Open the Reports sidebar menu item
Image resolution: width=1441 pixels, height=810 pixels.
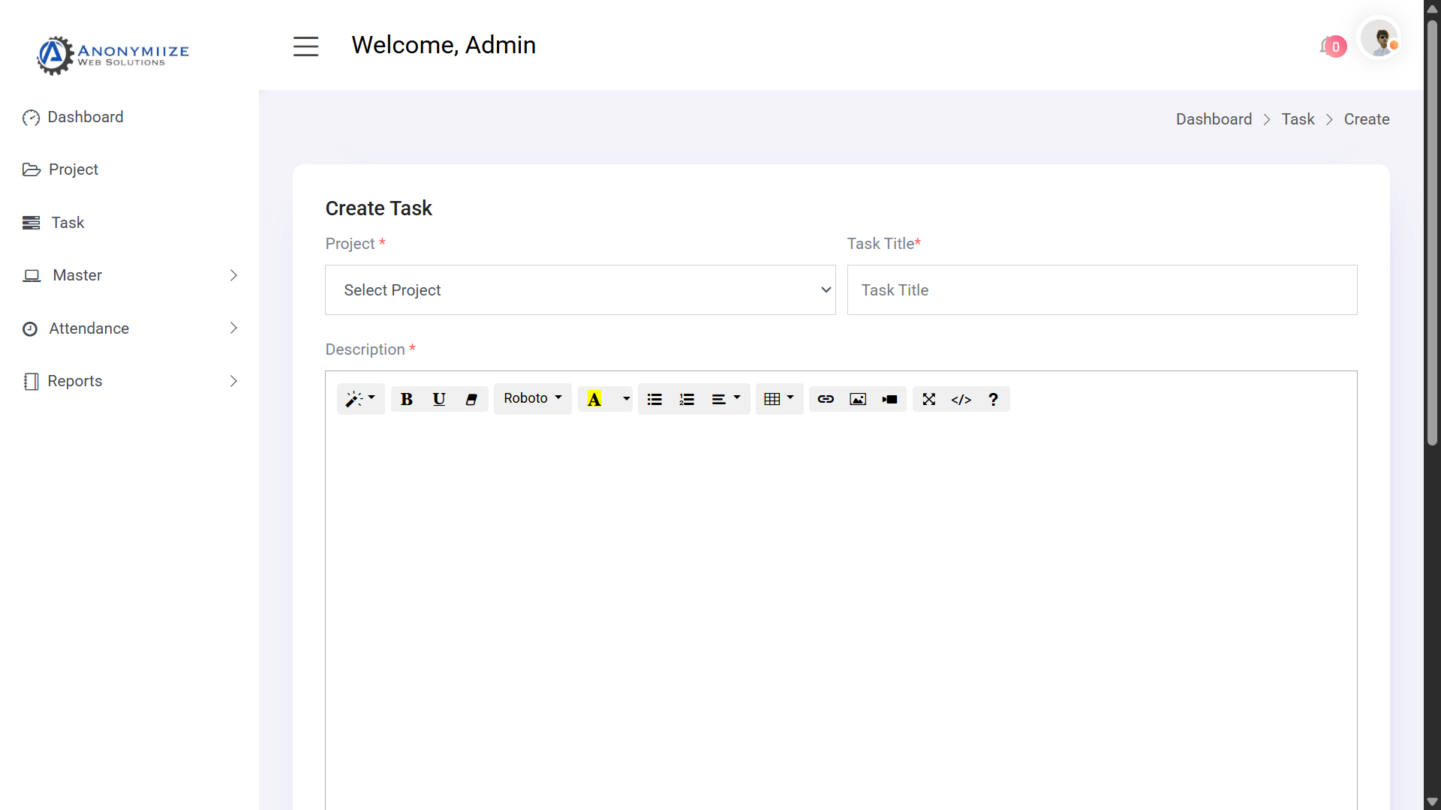click(x=74, y=381)
